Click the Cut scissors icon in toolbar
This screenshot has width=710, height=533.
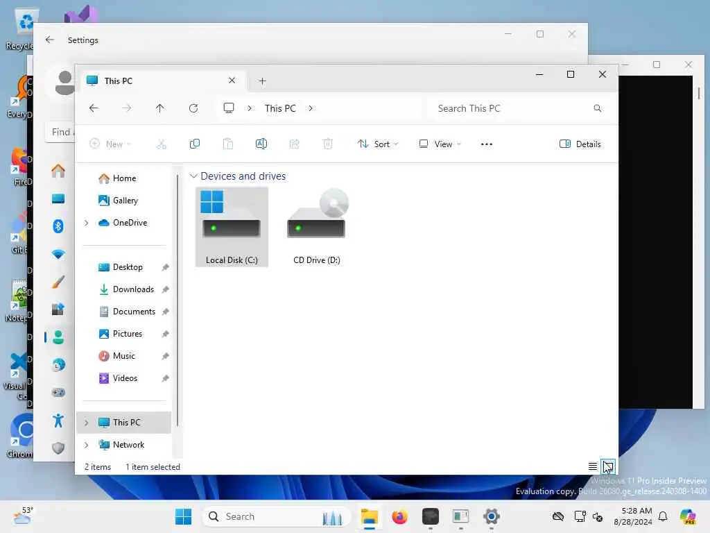[161, 144]
